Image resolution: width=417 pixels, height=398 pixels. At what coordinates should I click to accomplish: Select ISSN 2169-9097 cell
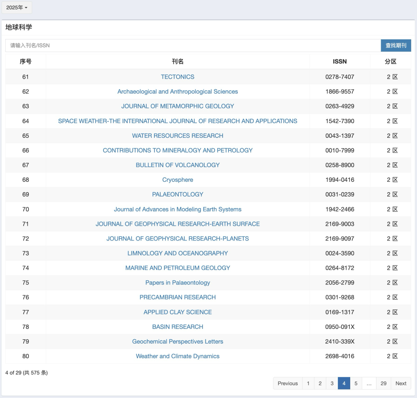click(340, 239)
